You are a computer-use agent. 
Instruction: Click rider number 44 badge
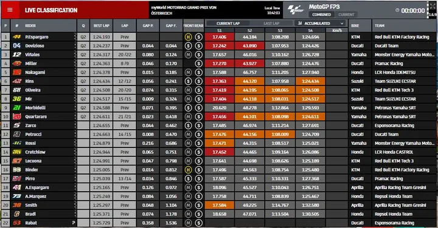[17, 37]
